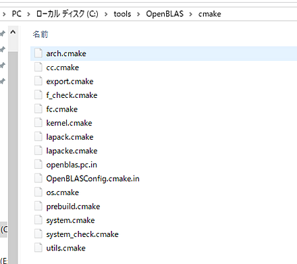
Task: Expand the chevron after PC in breadcrumb
Action: 28,14
